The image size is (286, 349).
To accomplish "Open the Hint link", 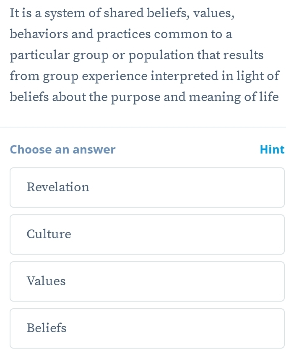I will pos(272,149).
